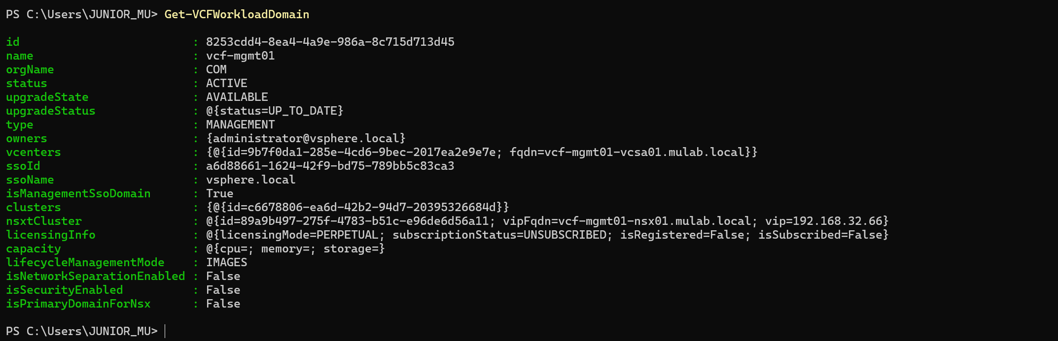Click the domain id value 8253cdd4-8ea4-4a9e-986a-8c715d713d45
Viewport: 1058px width, 341px height.
click(330, 42)
